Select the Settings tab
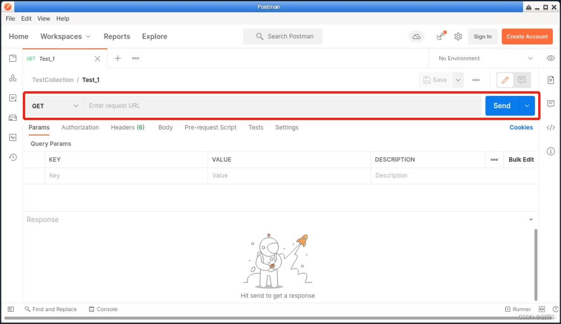This screenshot has width=561, height=324. coord(287,127)
